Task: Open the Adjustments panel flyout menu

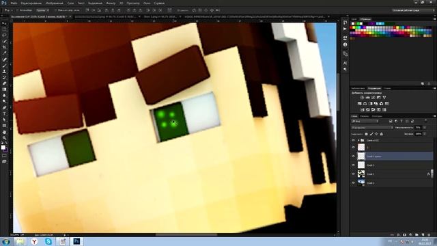Action: tap(434, 88)
